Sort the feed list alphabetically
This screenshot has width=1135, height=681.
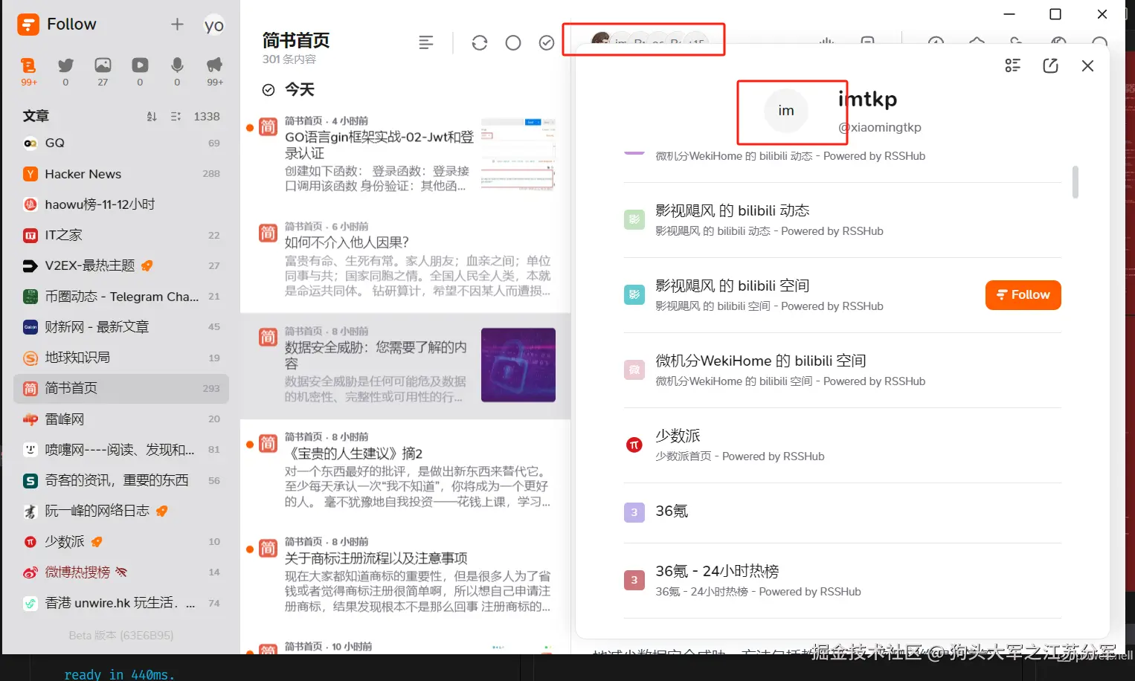[x=152, y=117]
